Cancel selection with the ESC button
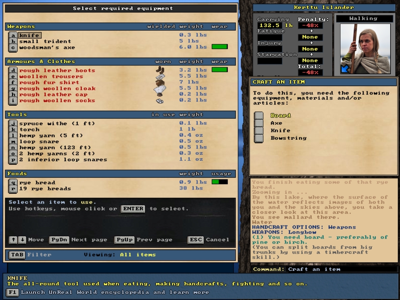400x300 pixels. pos(196,240)
